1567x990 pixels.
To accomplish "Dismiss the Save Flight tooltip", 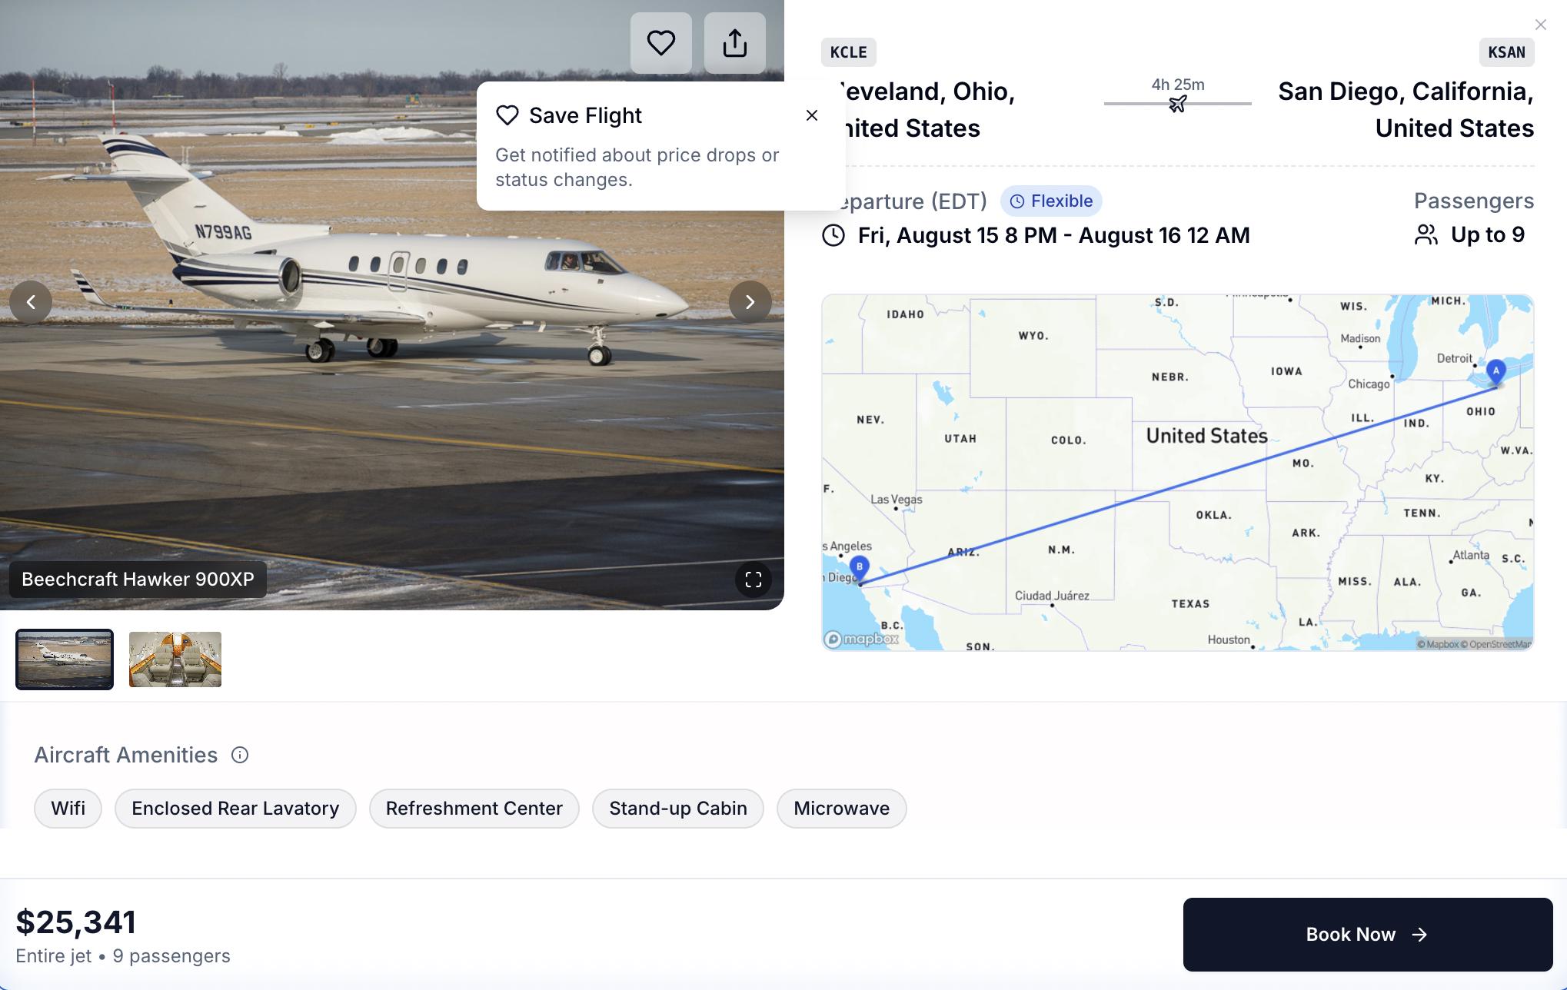I will pos(811,115).
